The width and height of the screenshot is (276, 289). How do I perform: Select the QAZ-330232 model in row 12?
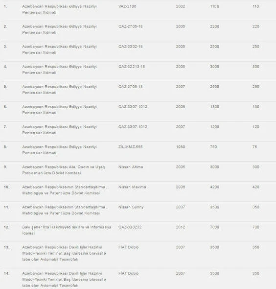(130, 227)
